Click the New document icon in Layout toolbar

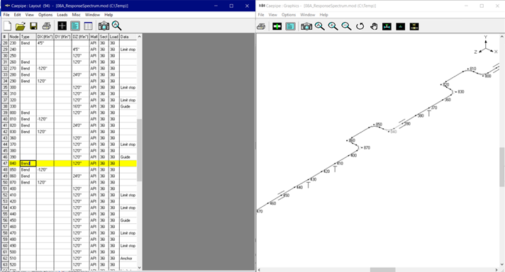(7, 26)
